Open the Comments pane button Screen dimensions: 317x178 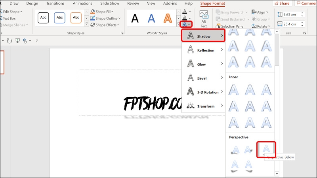point(306,4)
